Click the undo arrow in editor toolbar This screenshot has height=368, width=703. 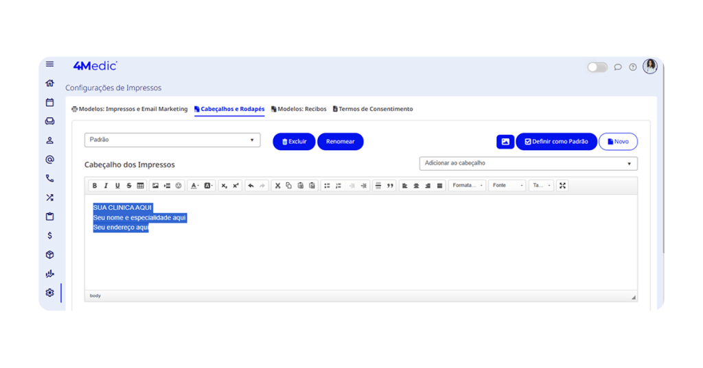tap(251, 186)
